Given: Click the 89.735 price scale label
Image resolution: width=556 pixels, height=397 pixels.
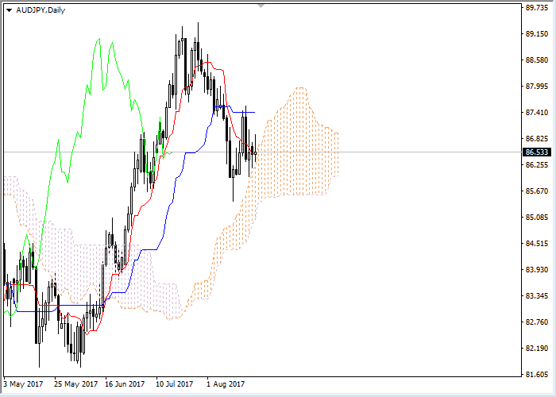Looking at the screenshot, I should tap(536, 8).
